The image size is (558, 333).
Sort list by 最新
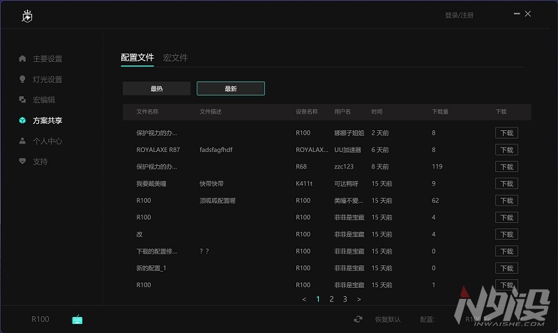click(x=231, y=88)
